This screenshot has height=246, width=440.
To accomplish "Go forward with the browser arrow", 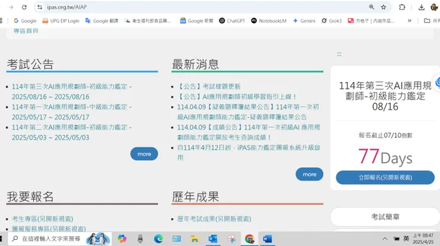I will click(11, 7).
